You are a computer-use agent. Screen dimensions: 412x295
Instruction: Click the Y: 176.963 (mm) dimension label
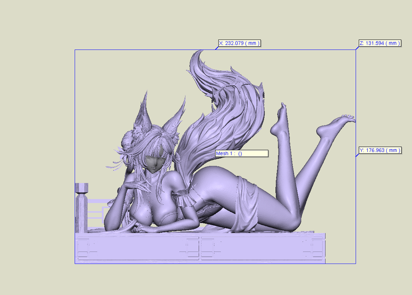point(380,150)
